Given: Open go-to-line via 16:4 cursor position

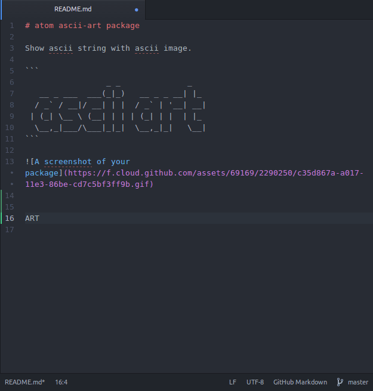Looking at the screenshot, I should point(61,382).
